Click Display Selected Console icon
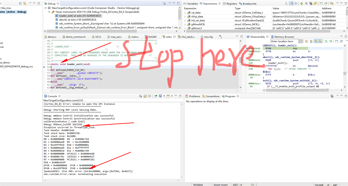 pos(160,96)
